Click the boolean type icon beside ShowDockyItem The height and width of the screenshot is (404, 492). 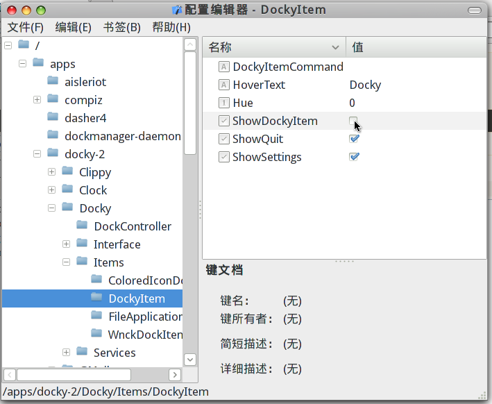223,121
